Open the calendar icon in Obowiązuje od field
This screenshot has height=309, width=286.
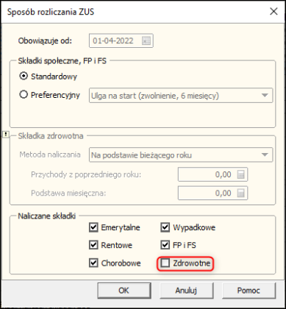tap(146, 40)
